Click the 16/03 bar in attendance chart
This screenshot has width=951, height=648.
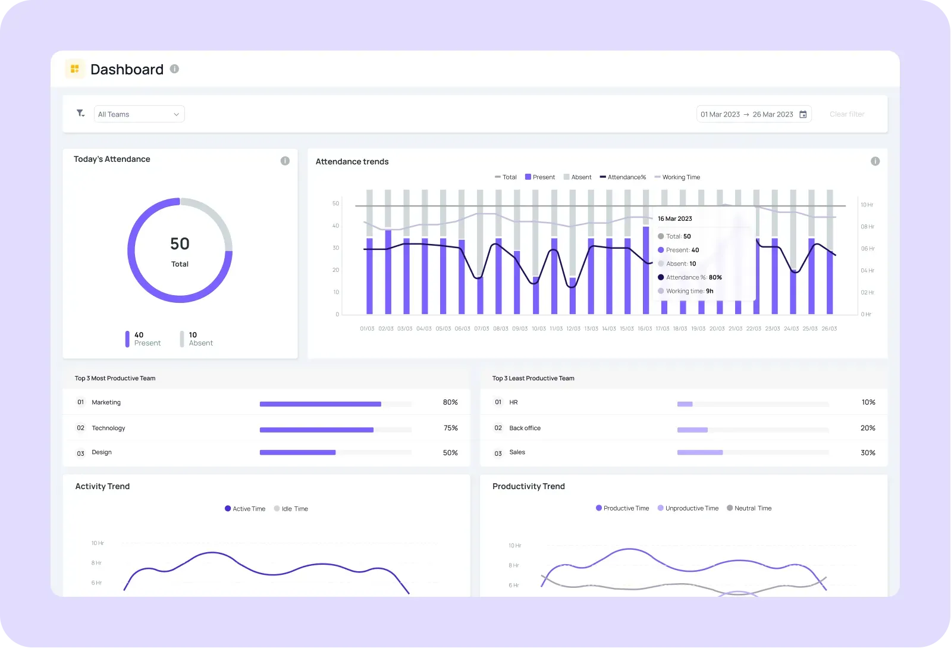(646, 270)
